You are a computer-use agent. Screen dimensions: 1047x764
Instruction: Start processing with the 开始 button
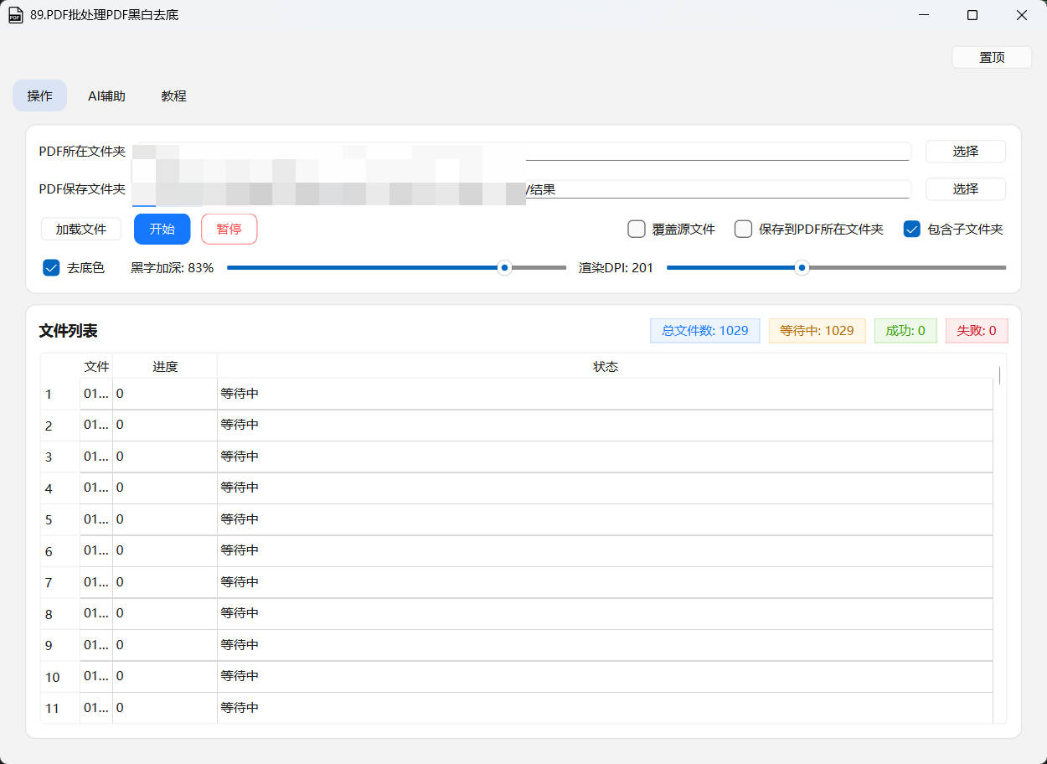click(x=162, y=228)
